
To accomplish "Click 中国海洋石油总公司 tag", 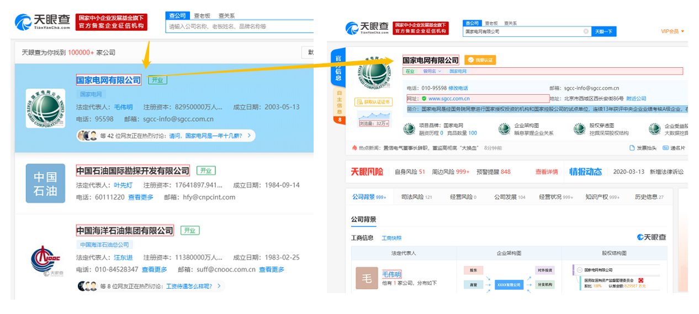I will click(x=104, y=245).
